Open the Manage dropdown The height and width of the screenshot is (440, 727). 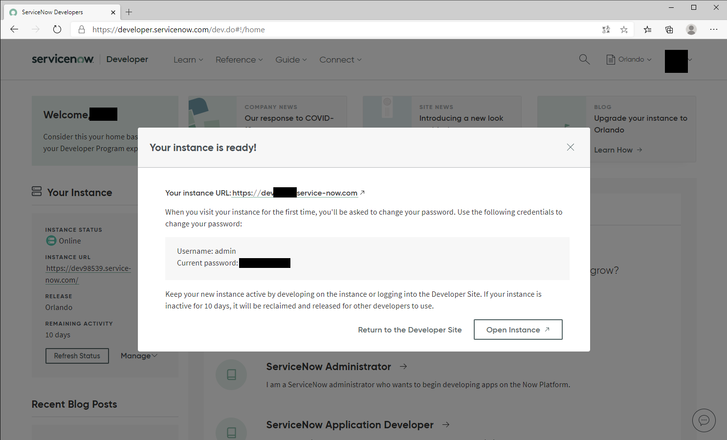[139, 356]
